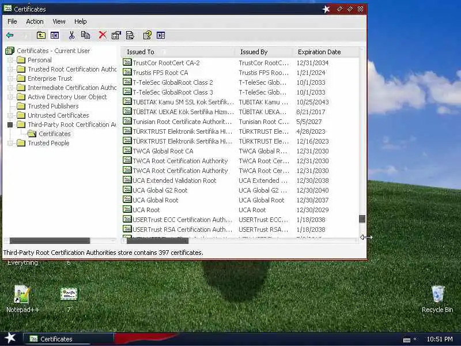This screenshot has height=346, width=461.
Task: Click certificate icon of Trustis FPS Root CA
Action: point(127,72)
